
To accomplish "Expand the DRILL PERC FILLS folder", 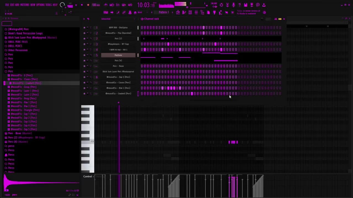I will pos(18,42).
